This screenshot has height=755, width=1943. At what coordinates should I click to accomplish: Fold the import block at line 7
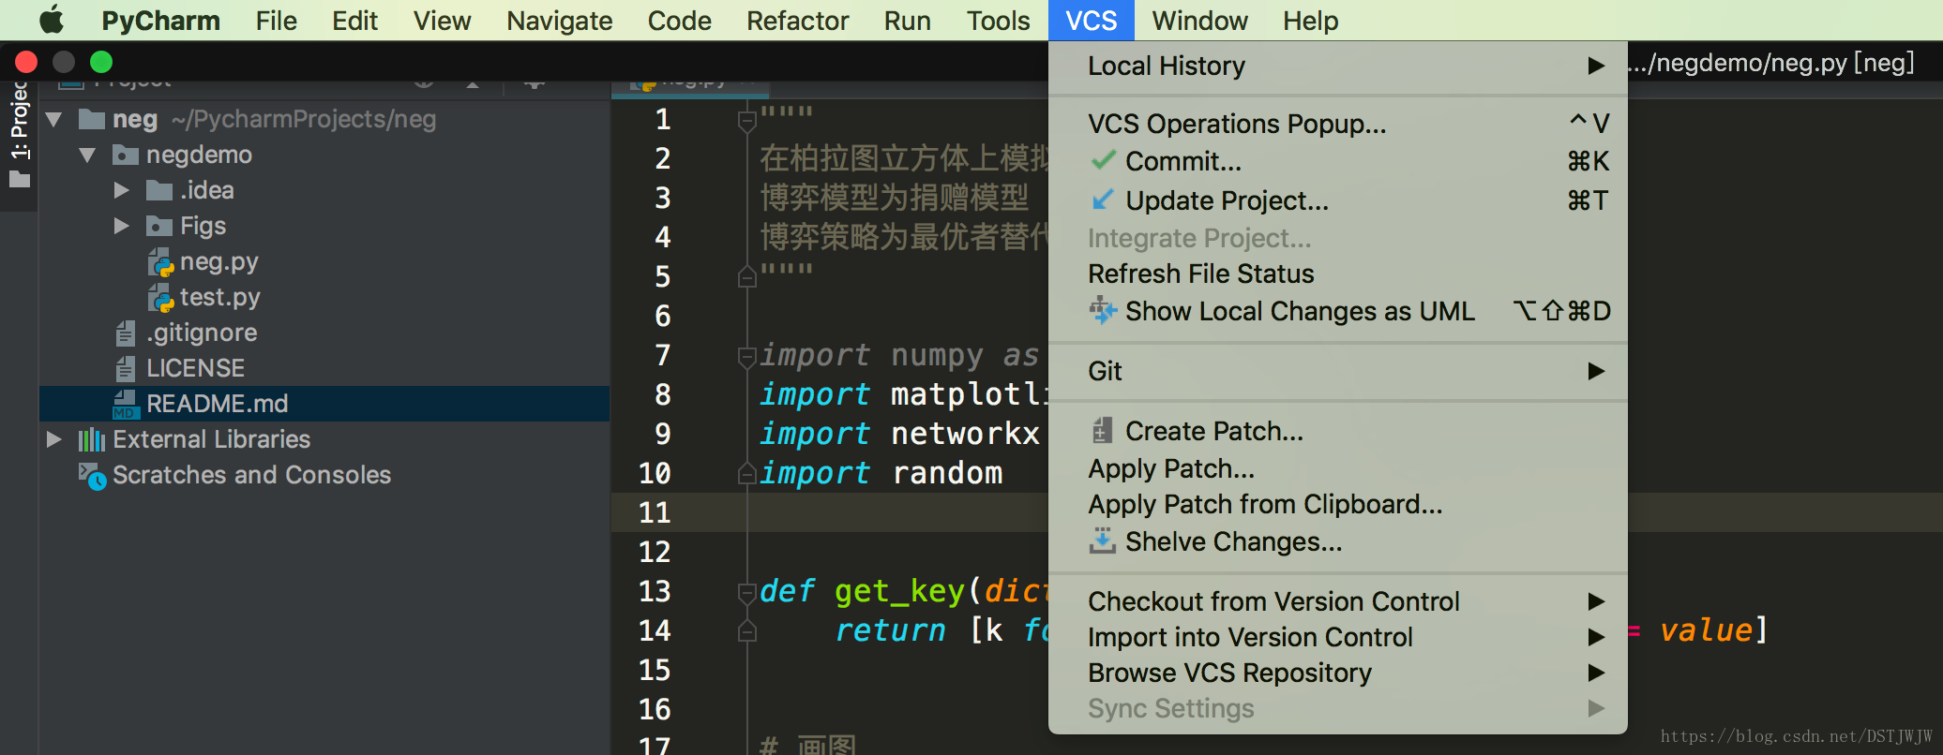click(x=747, y=356)
